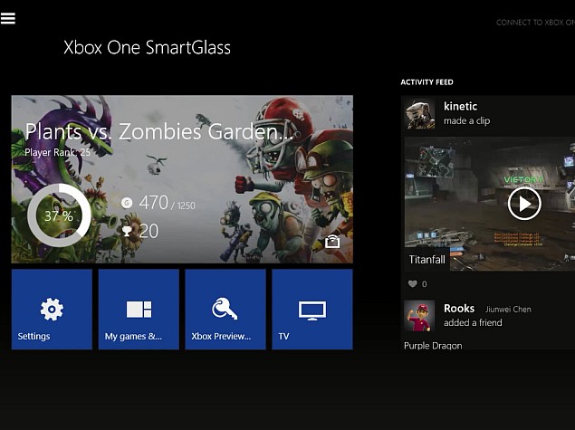Click the Settings gear tile icon
Viewport: 575px width, 430px height.
click(x=52, y=310)
